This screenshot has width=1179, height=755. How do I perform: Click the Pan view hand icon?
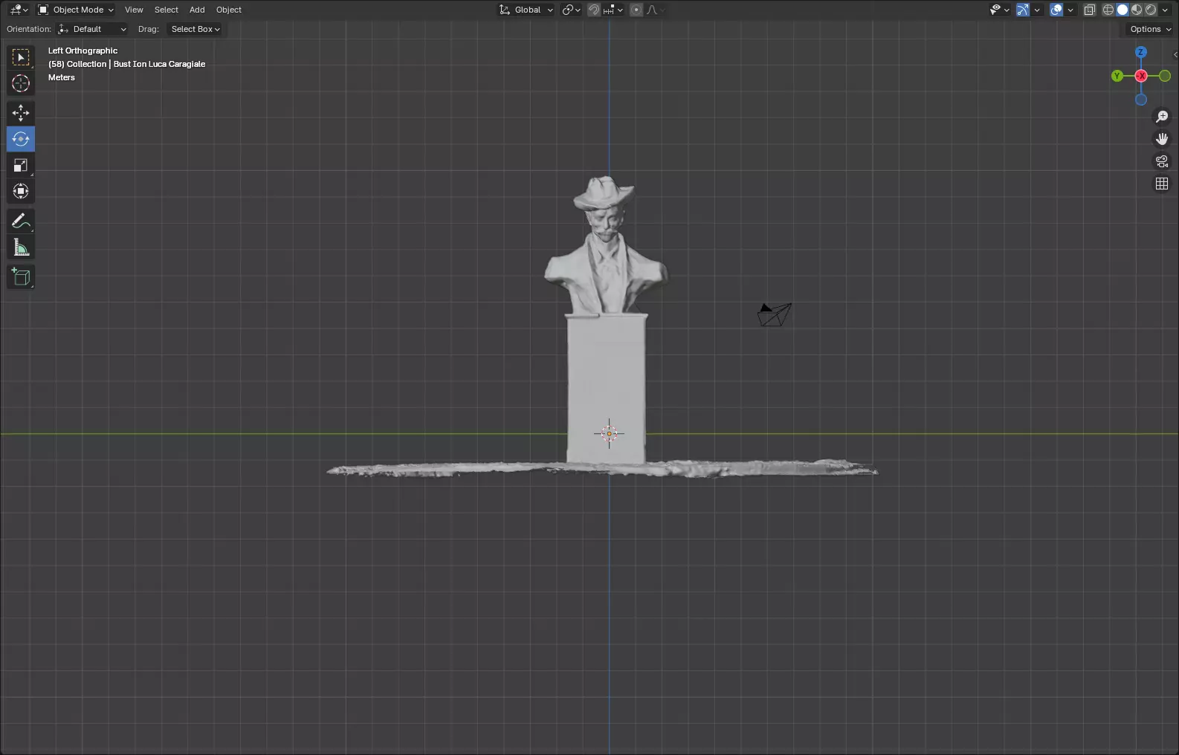tap(1162, 139)
